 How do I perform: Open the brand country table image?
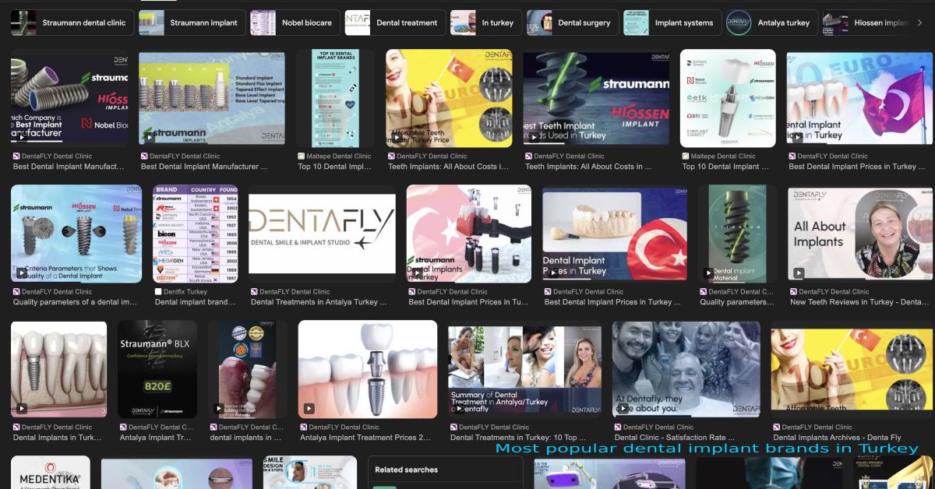pos(195,234)
